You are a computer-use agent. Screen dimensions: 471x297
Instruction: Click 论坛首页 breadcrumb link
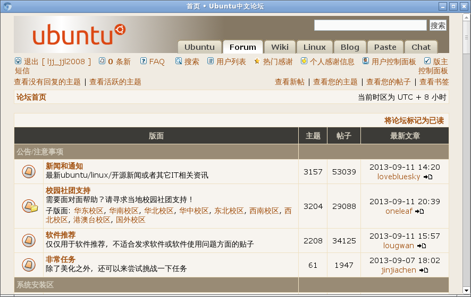click(x=31, y=97)
